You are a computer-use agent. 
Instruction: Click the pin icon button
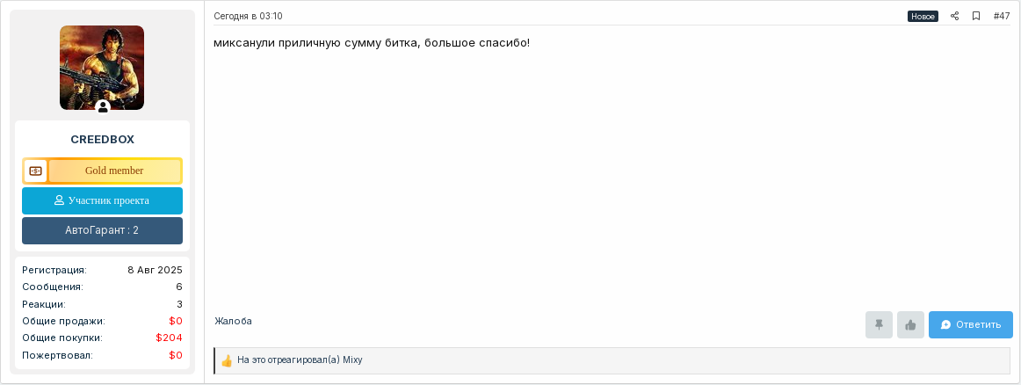[879, 324]
